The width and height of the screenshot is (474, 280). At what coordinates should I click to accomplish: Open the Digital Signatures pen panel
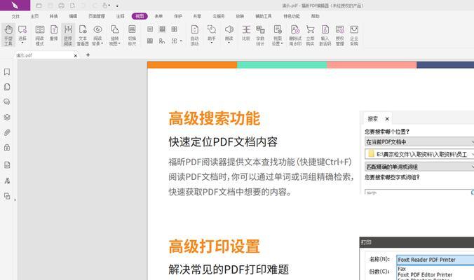(x=7, y=181)
